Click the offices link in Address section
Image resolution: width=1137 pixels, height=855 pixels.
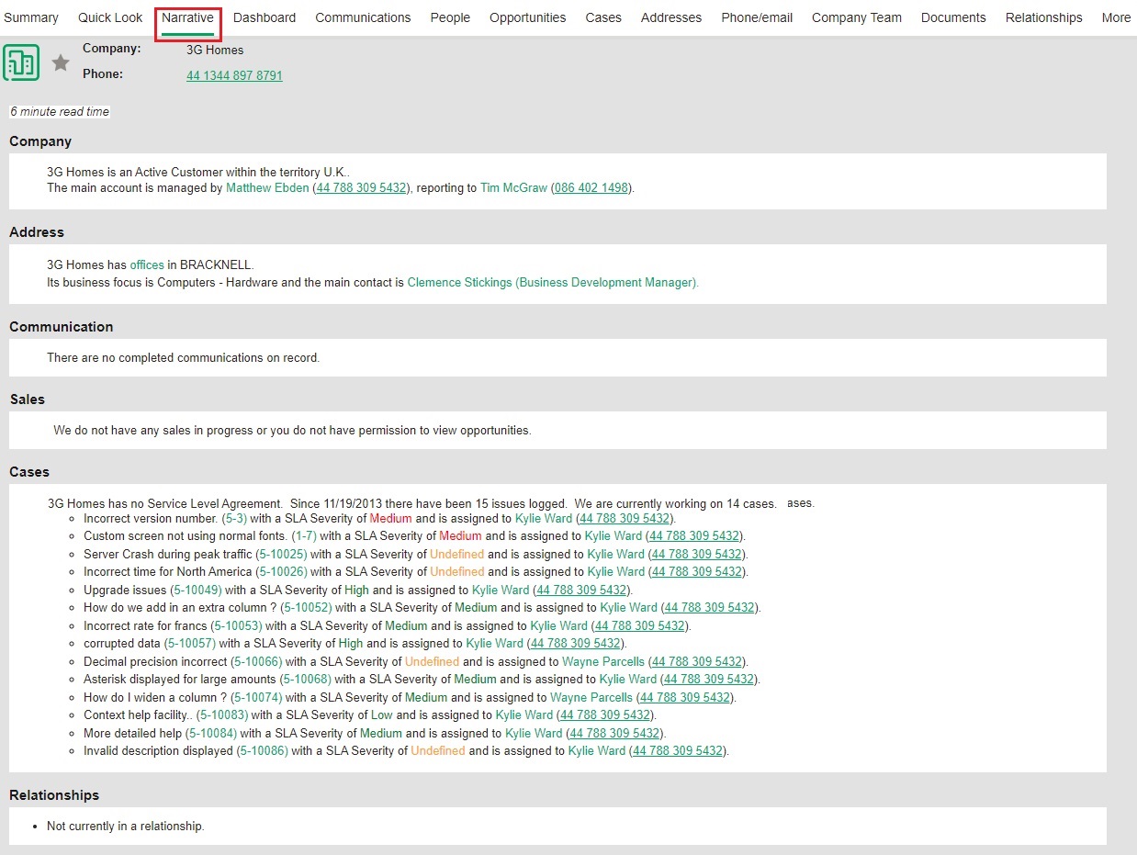pos(146,264)
